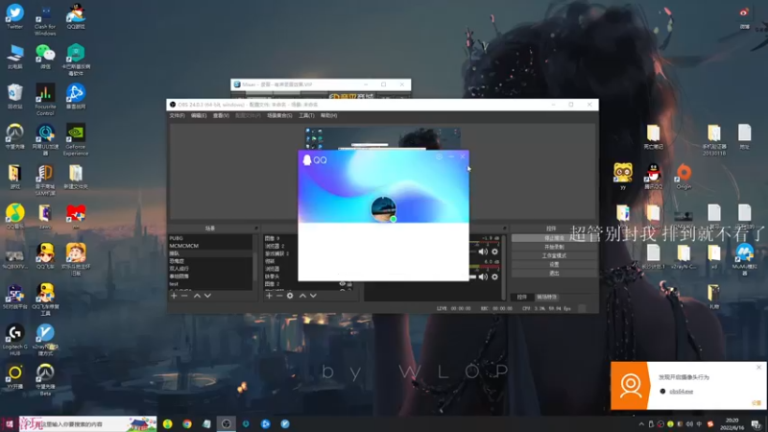The height and width of the screenshot is (432, 768).
Task: Click the QQ profile avatar
Action: point(383,209)
